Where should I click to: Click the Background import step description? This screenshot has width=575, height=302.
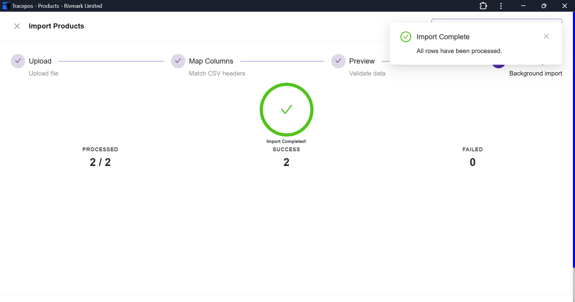pos(536,73)
